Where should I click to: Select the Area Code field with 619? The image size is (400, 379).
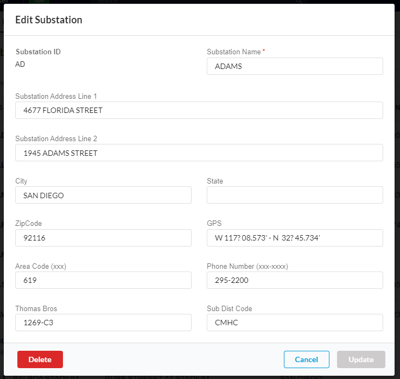pyautogui.click(x=103, y=280)
